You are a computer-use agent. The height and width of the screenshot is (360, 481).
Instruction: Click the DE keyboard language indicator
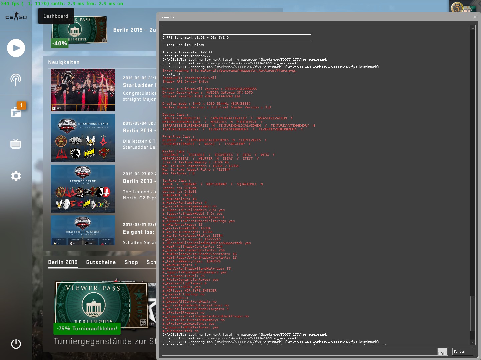pyautogui.click(x=442, y=352)
